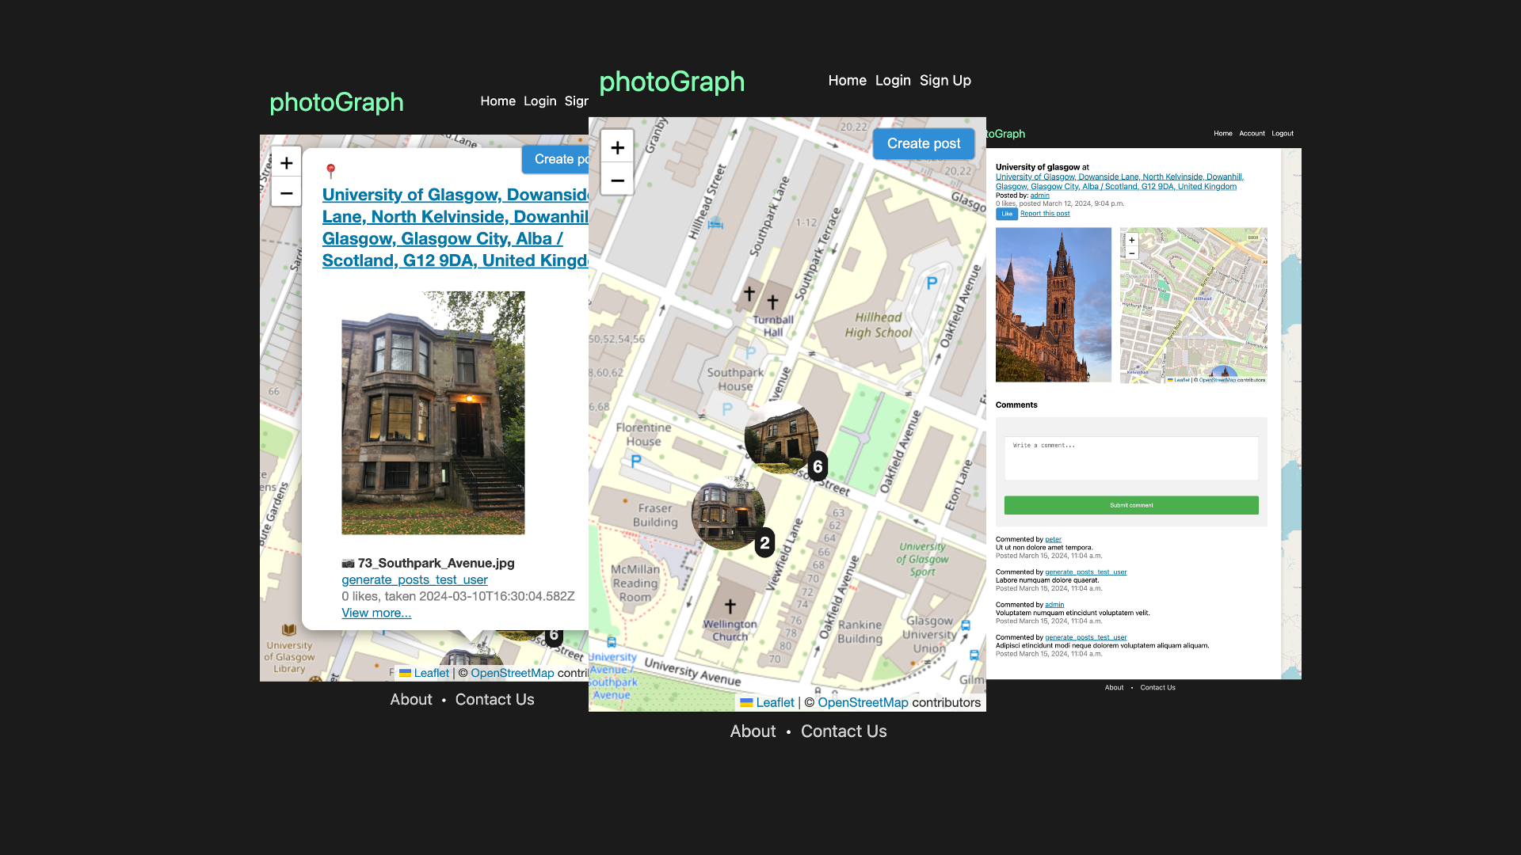
Task: Click the cut-off Create post button in left screenshot
Action: pos(555,159)
